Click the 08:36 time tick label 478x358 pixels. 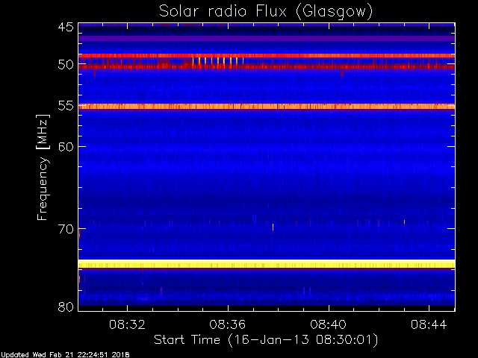[x=228, y=324]
